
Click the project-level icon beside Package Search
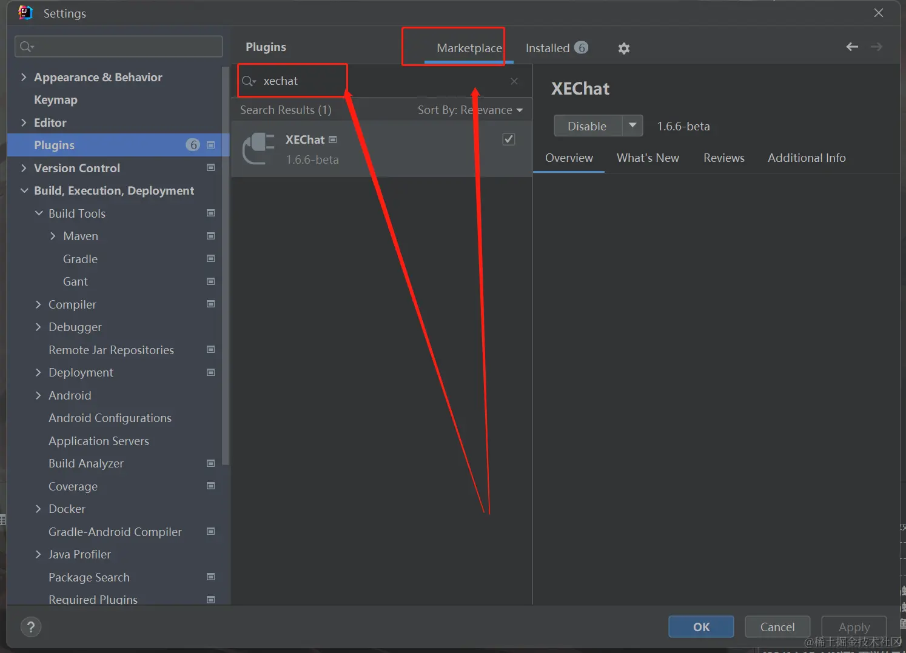pos(211,577)
